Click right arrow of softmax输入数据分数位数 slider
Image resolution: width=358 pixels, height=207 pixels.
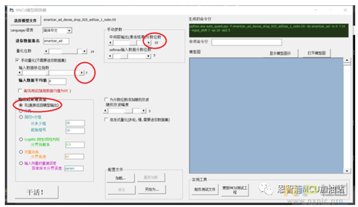click(x=149, y=55)
